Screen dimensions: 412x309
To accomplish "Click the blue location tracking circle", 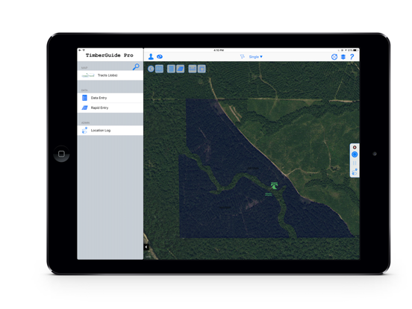I will pyautogui.click(x=355, y=154).
